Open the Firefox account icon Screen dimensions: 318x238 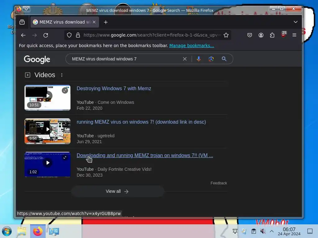click(x=261, y=35)
